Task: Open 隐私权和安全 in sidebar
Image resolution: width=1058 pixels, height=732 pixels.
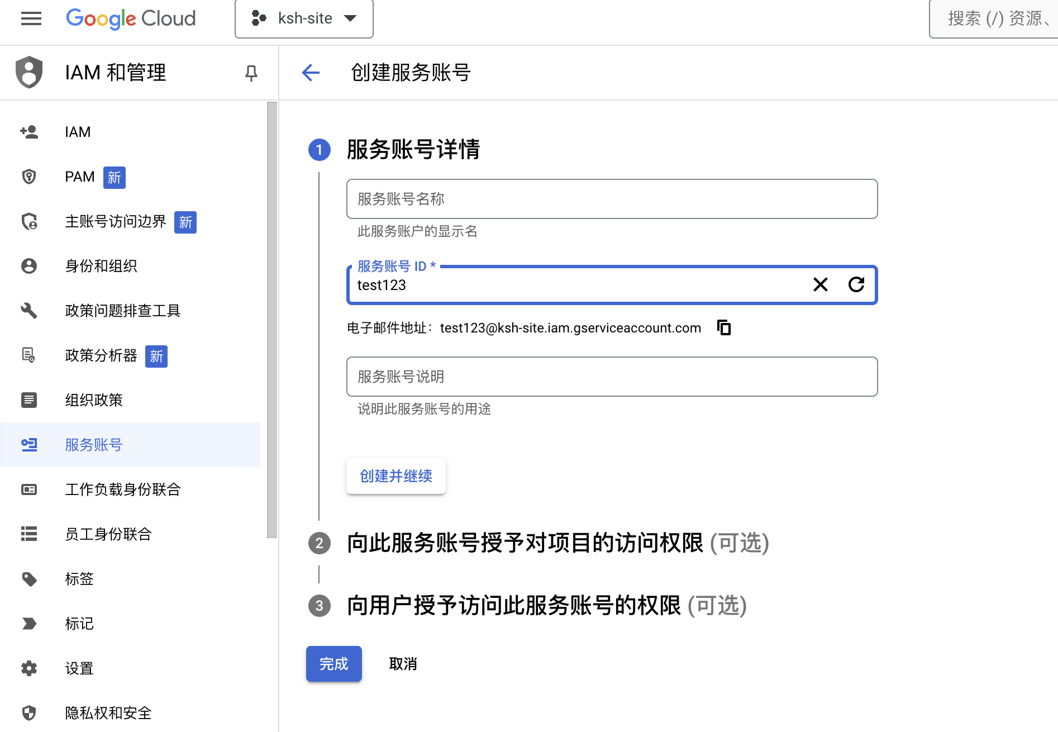Action: point(130,713)
